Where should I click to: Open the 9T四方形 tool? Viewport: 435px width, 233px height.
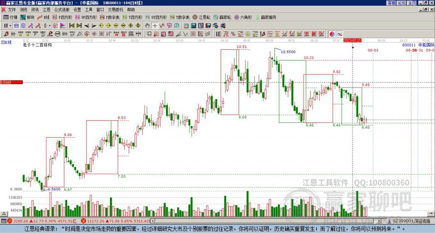(156, 17)
